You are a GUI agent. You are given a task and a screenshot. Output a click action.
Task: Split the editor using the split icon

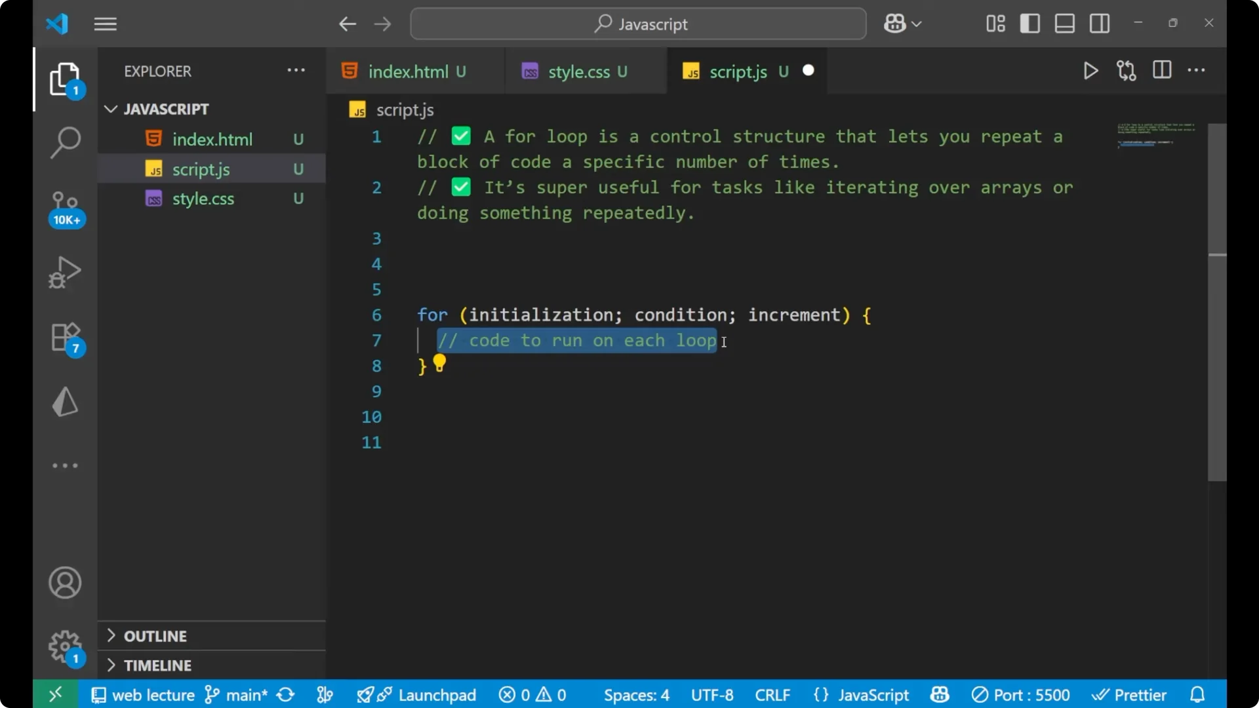click(x=1161, y=70)
